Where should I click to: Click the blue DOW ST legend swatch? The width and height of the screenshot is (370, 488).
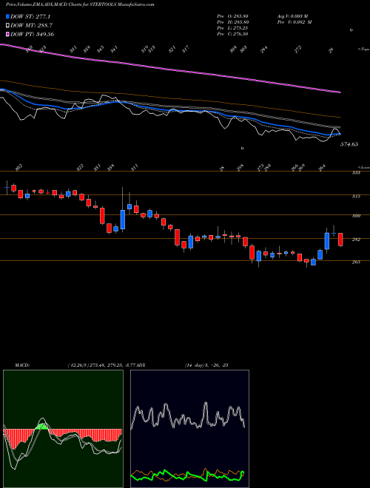point(8,17)
